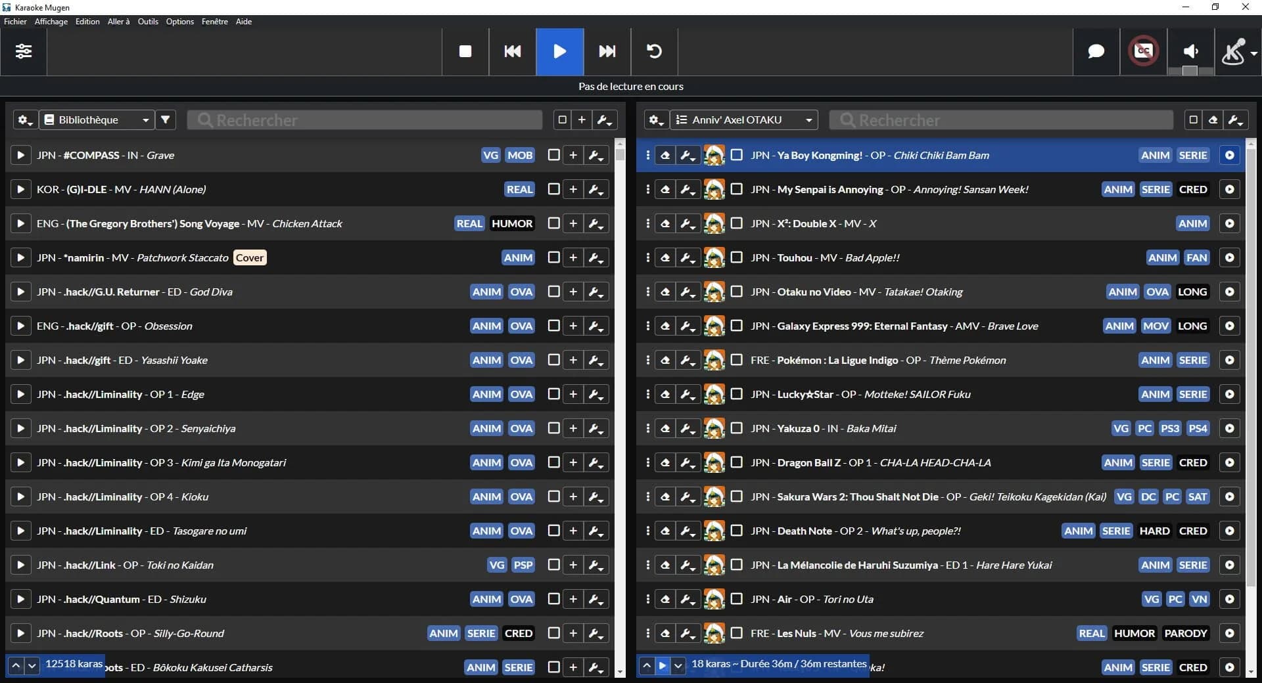Open the wrench tools menu beside library search
The width and height of the screenshot is (1262, 683).
(x=605, y=120)
